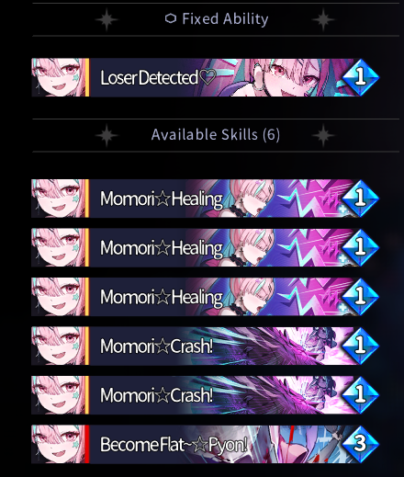The height and width of the screenshot is (477, 404).
Task: Click the star ornament left of Available Skills
Action: pos(107,135)
